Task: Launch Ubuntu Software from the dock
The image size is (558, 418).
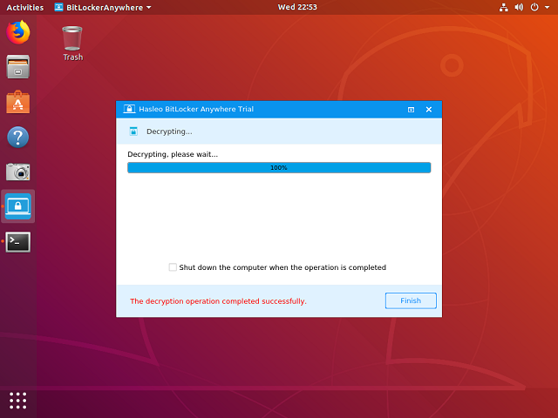Action: tap(18, 102)
